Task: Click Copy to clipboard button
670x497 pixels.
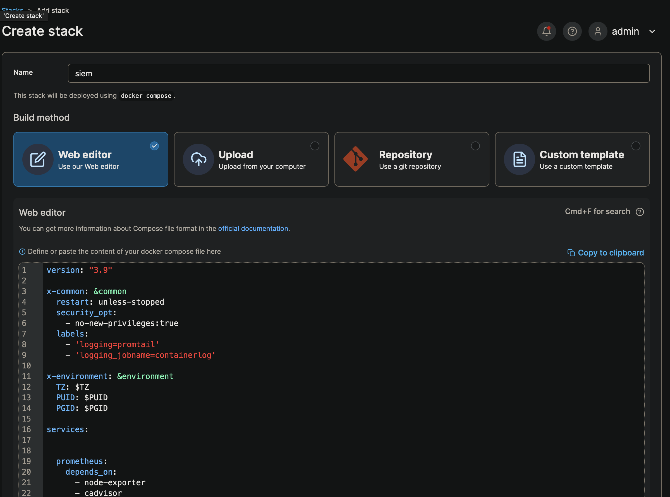Action: pos(606,252)
